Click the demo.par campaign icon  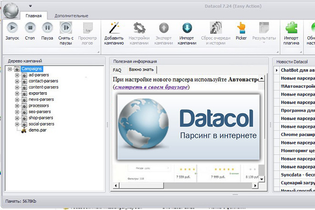click(24, 130)
